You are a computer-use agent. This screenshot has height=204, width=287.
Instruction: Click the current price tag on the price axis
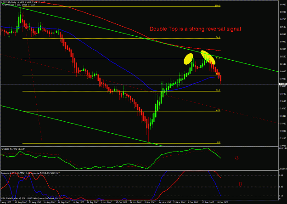point(282,84)
